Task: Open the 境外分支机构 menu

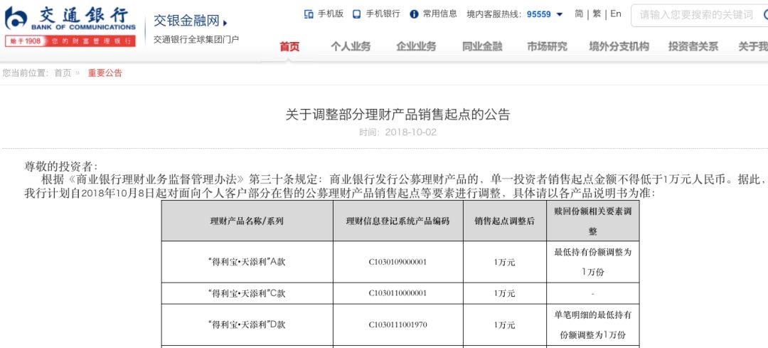Action: tap(619, 47)
